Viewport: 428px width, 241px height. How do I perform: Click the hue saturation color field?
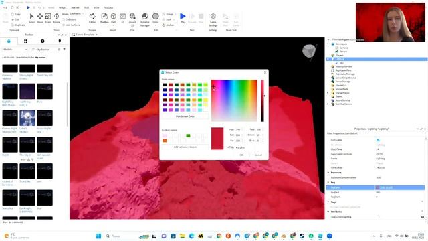pos(234,100)
